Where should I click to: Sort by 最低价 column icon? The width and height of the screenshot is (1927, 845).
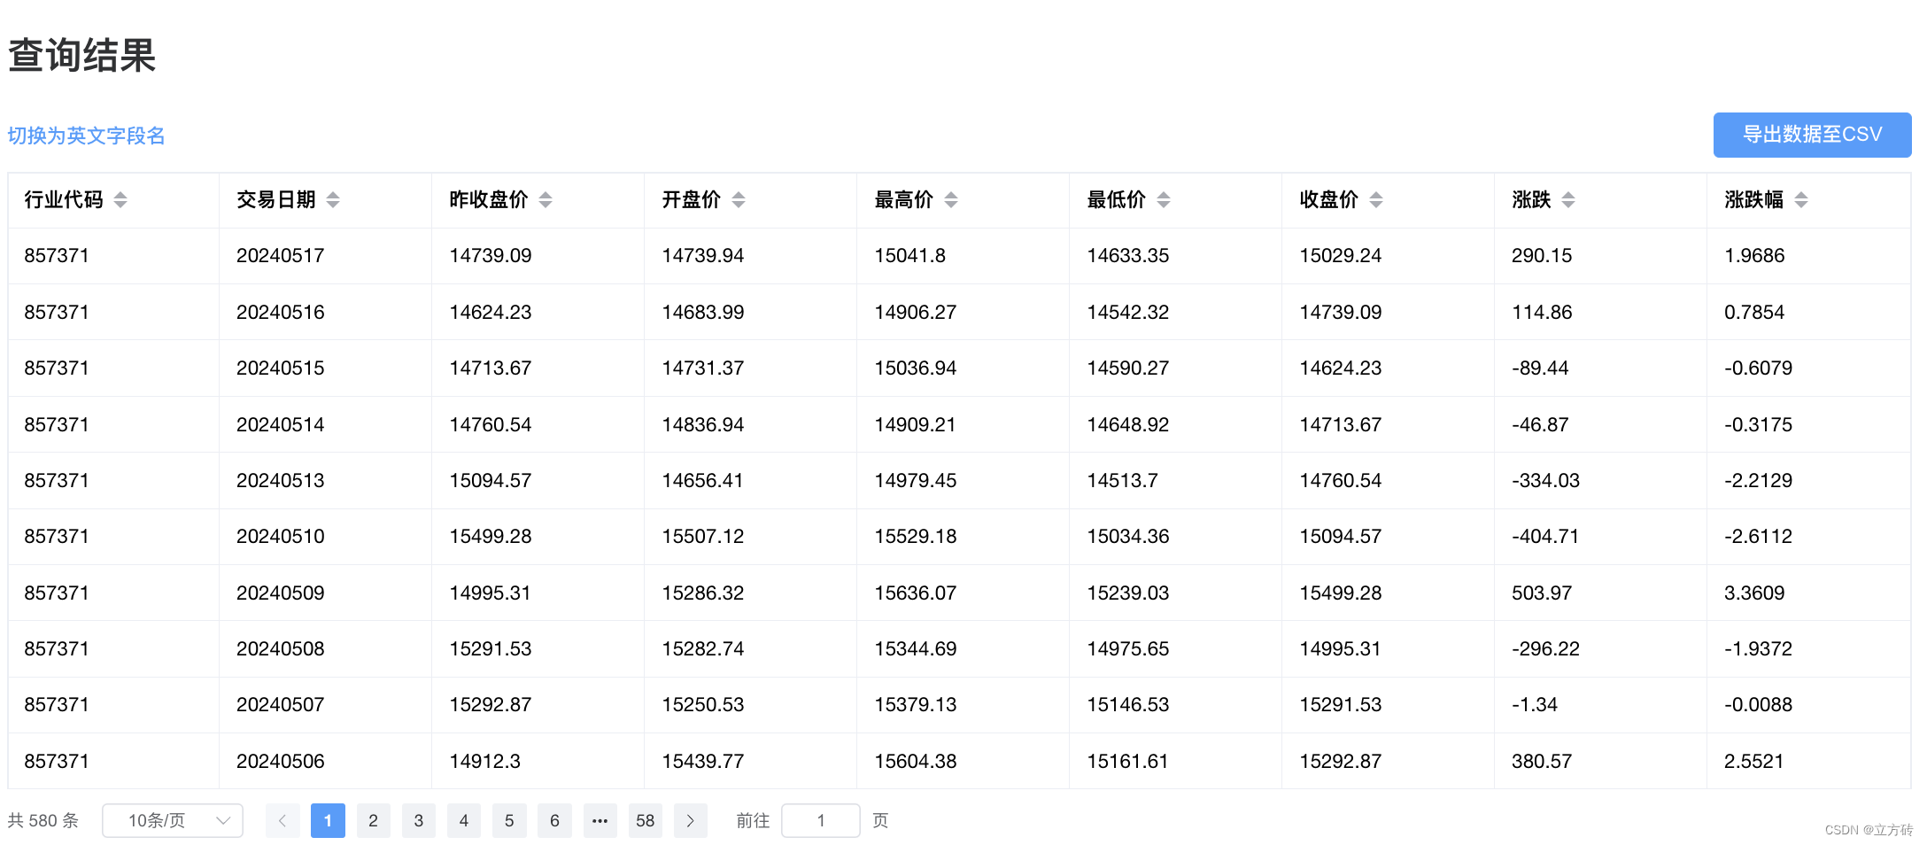[1164, 200]
